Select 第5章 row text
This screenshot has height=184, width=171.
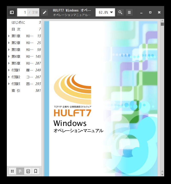[22, 63]
